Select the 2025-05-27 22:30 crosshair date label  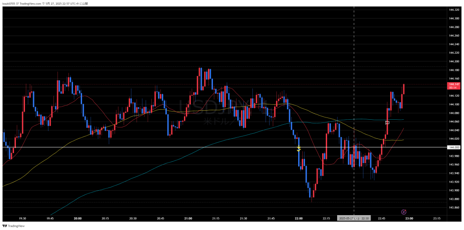click(x=354, y=218)
